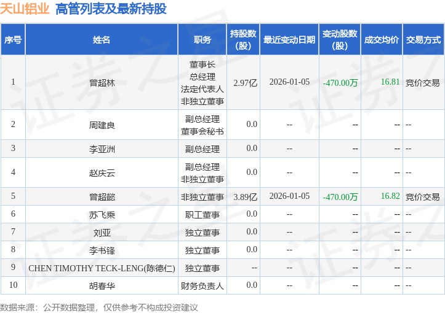Screen dimensions: 445x313
Task: Click 刘亚's 独立董事 position cell
Action: 202,233
